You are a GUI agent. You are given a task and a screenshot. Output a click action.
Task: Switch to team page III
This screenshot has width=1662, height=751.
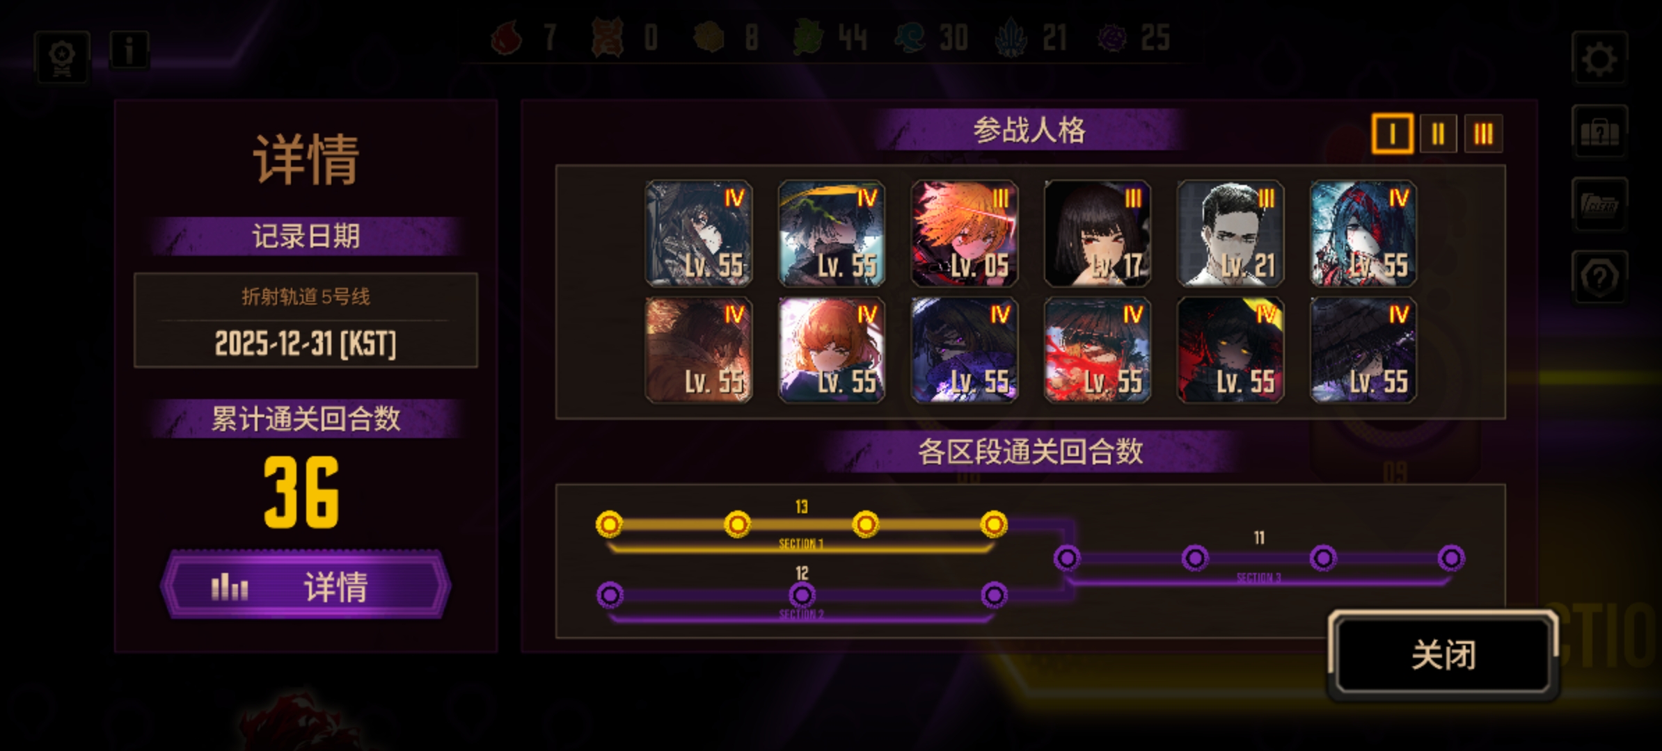(1483, 134)
